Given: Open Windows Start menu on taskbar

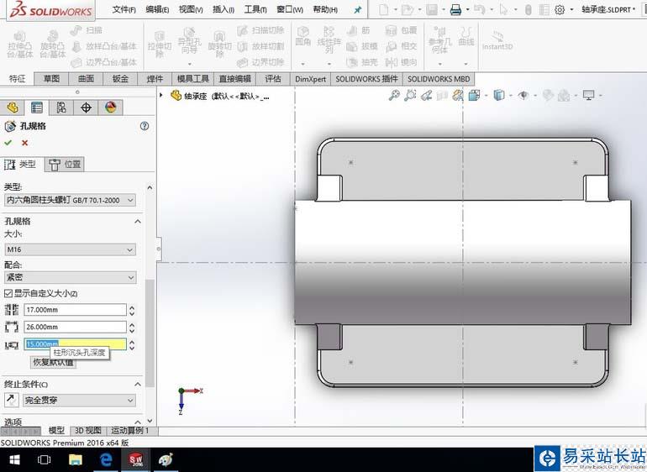Looking at the screenshot, I should [14, 459].
